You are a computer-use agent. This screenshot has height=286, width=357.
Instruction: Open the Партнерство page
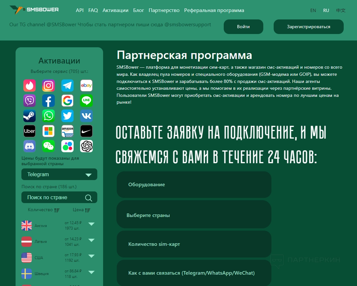coord(164,10)
